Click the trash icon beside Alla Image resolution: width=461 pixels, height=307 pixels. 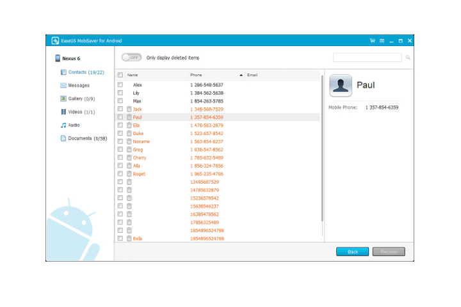point(129,166)
